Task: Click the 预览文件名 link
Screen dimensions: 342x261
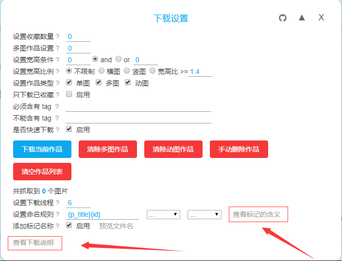Action: [116, 226]
